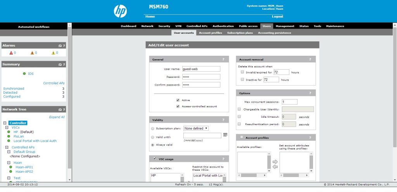This screenshot has width=397, height=192.
Task: Toggle the Active checkbox
Action: [x=178, y=100]
